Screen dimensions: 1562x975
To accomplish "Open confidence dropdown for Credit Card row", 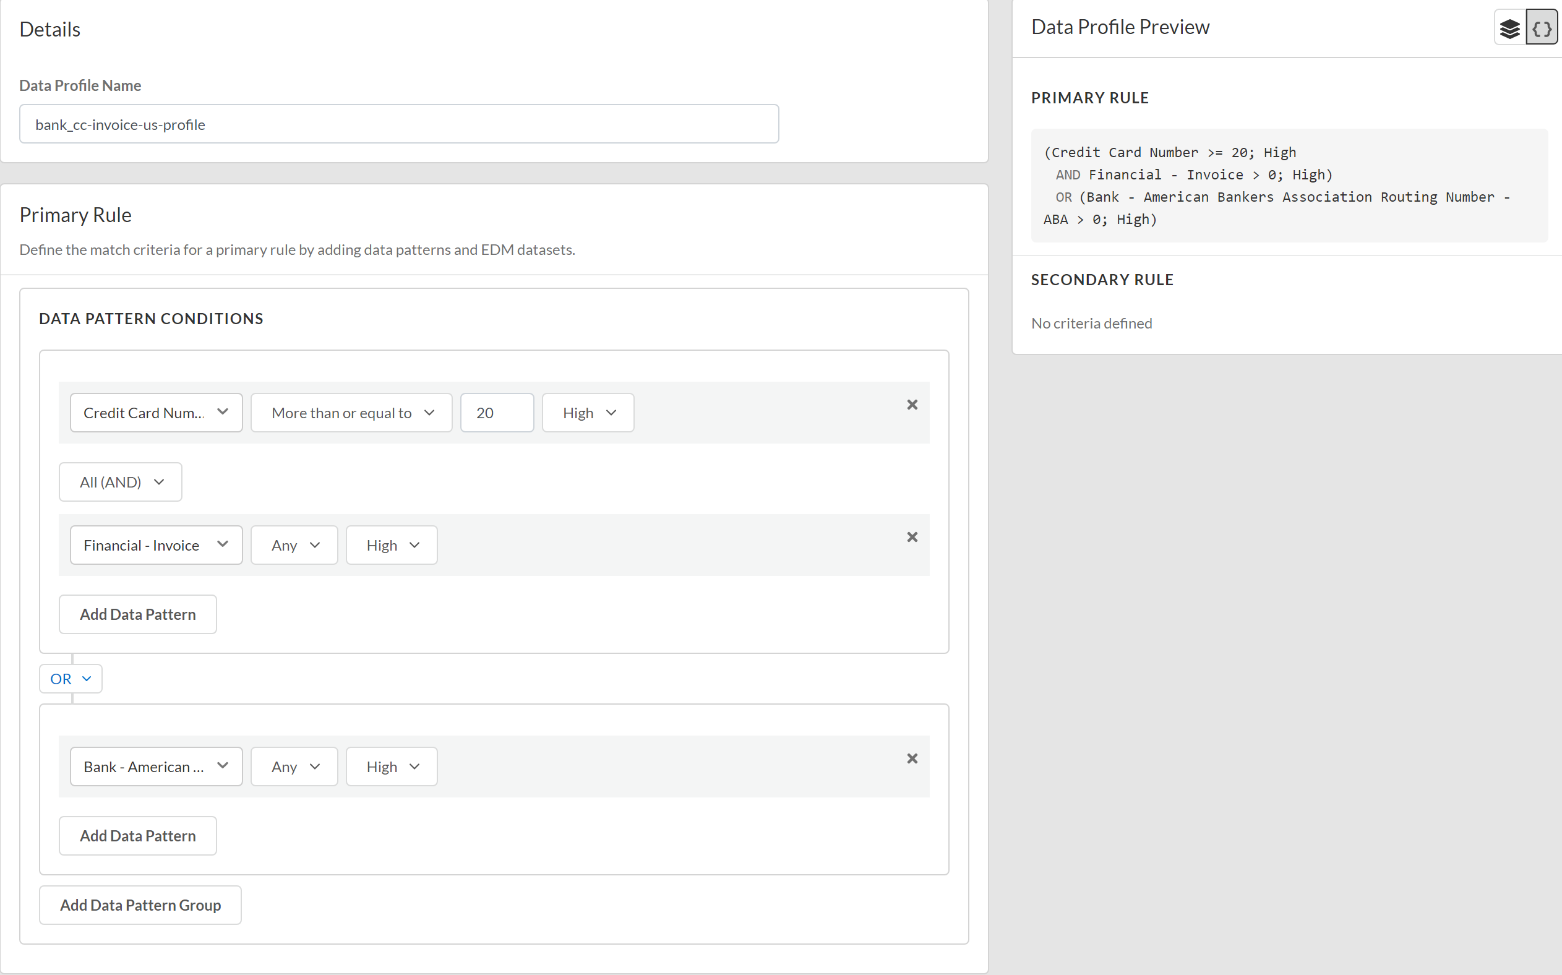I will click(588, 413).
